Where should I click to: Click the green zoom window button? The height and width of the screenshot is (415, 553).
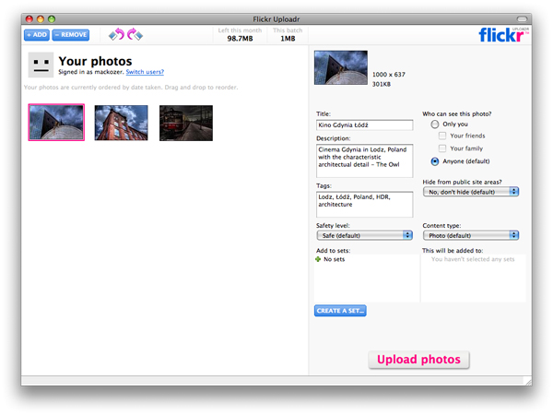pyautogui.click(x=52, y=19)
